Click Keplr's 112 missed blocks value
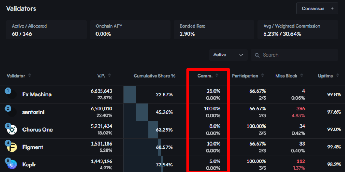This screenshot has height=172, width=345. (x=301, y=161)
